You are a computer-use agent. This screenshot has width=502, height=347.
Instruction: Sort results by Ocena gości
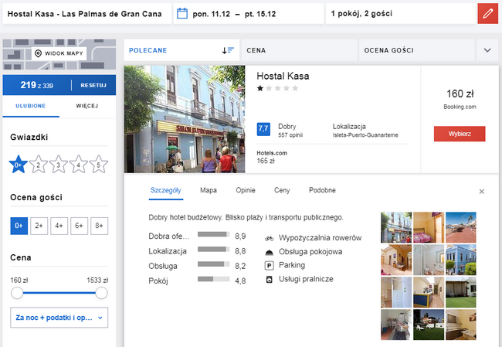pos(416,50)
